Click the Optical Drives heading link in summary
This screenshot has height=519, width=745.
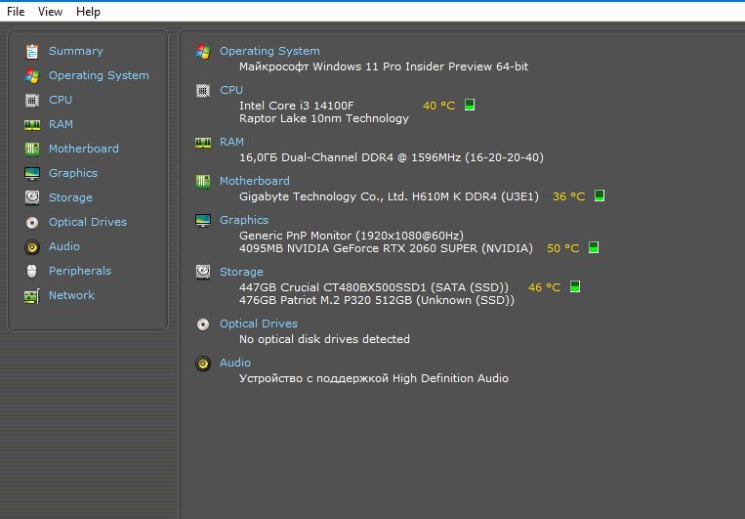[259, 324]
